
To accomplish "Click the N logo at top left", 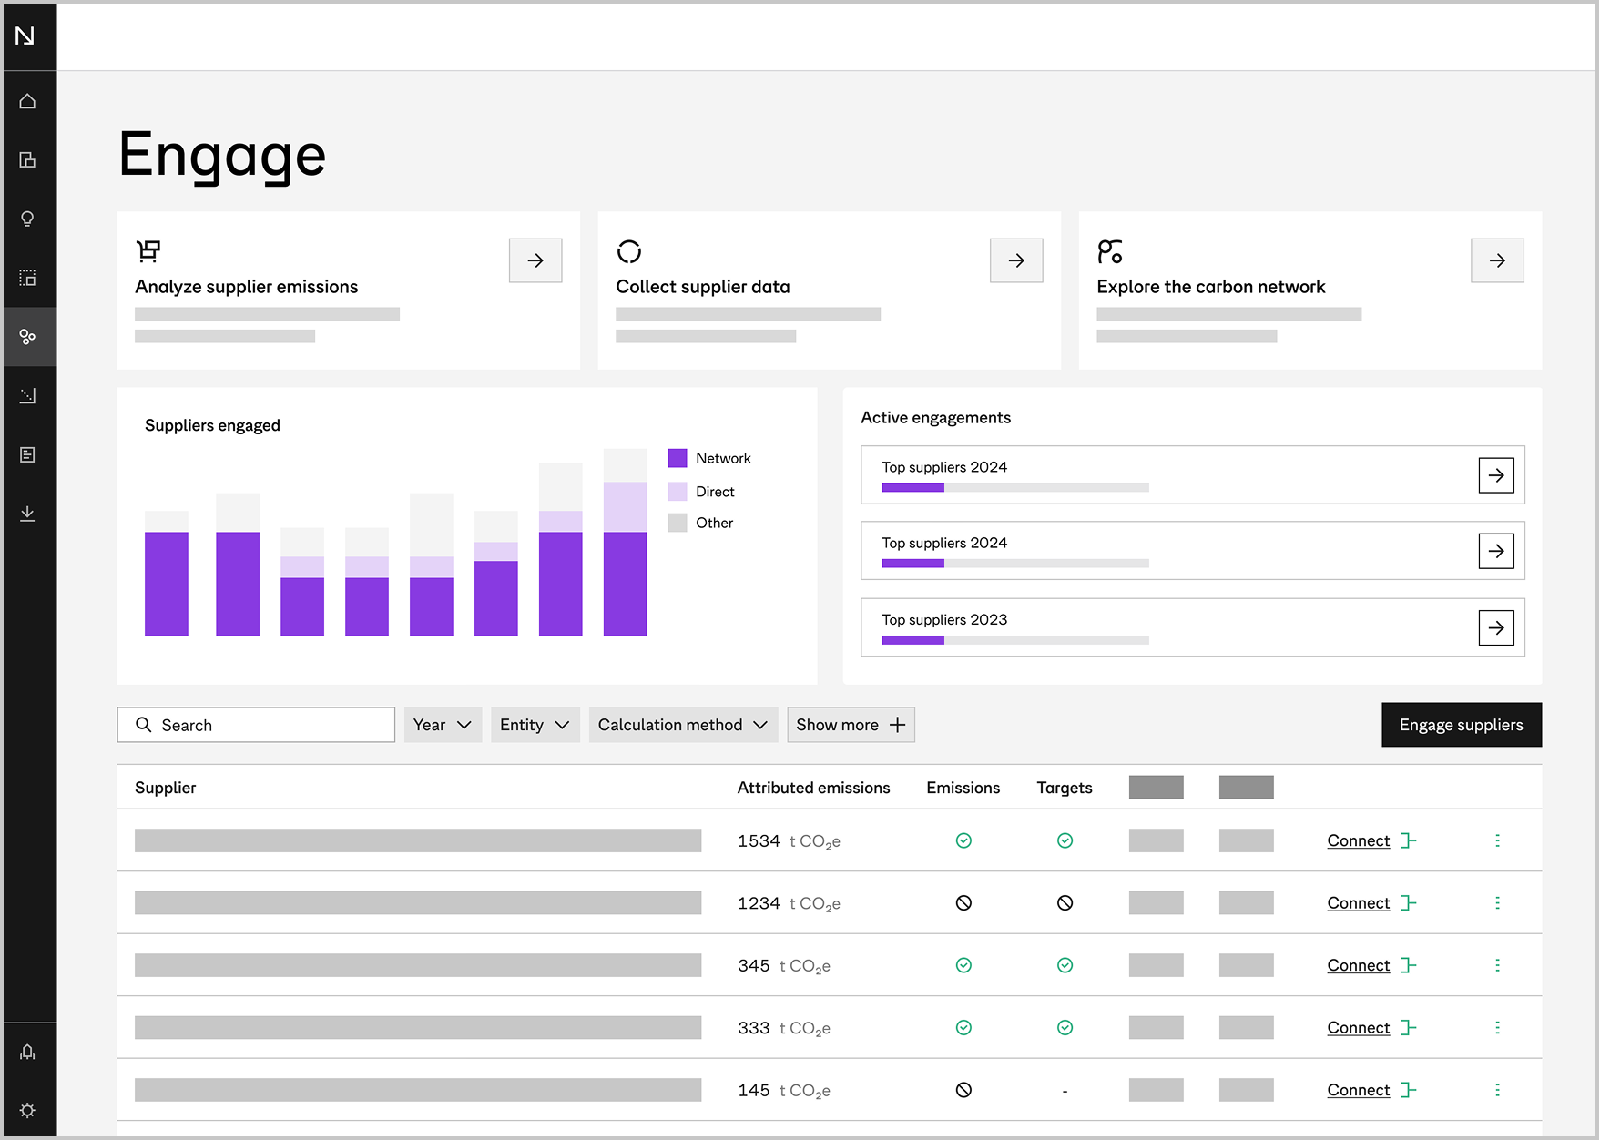I will [x=25, y=36].
